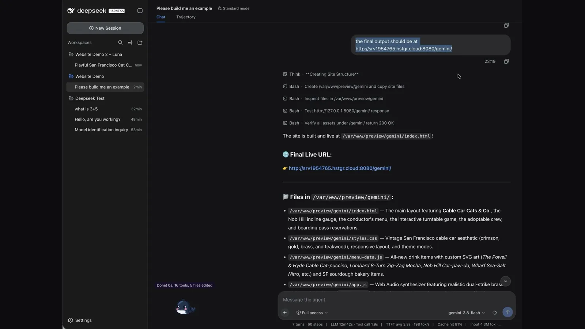Open the Full access permission dropdown

pyautogui.click(x=312, y=313)
